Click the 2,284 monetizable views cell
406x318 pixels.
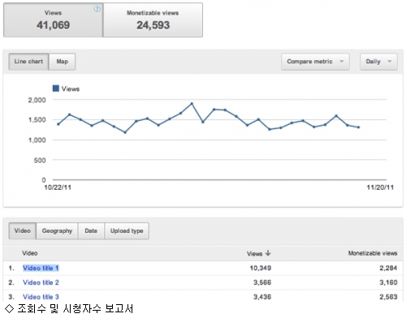point(388,268)
